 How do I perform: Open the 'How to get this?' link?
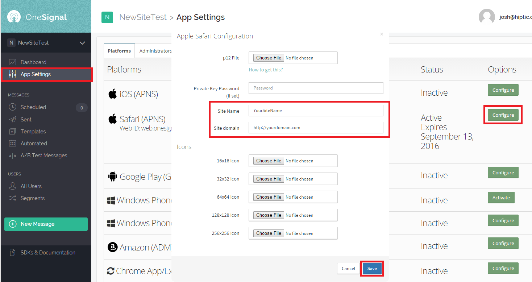click(x=266, y=70)
